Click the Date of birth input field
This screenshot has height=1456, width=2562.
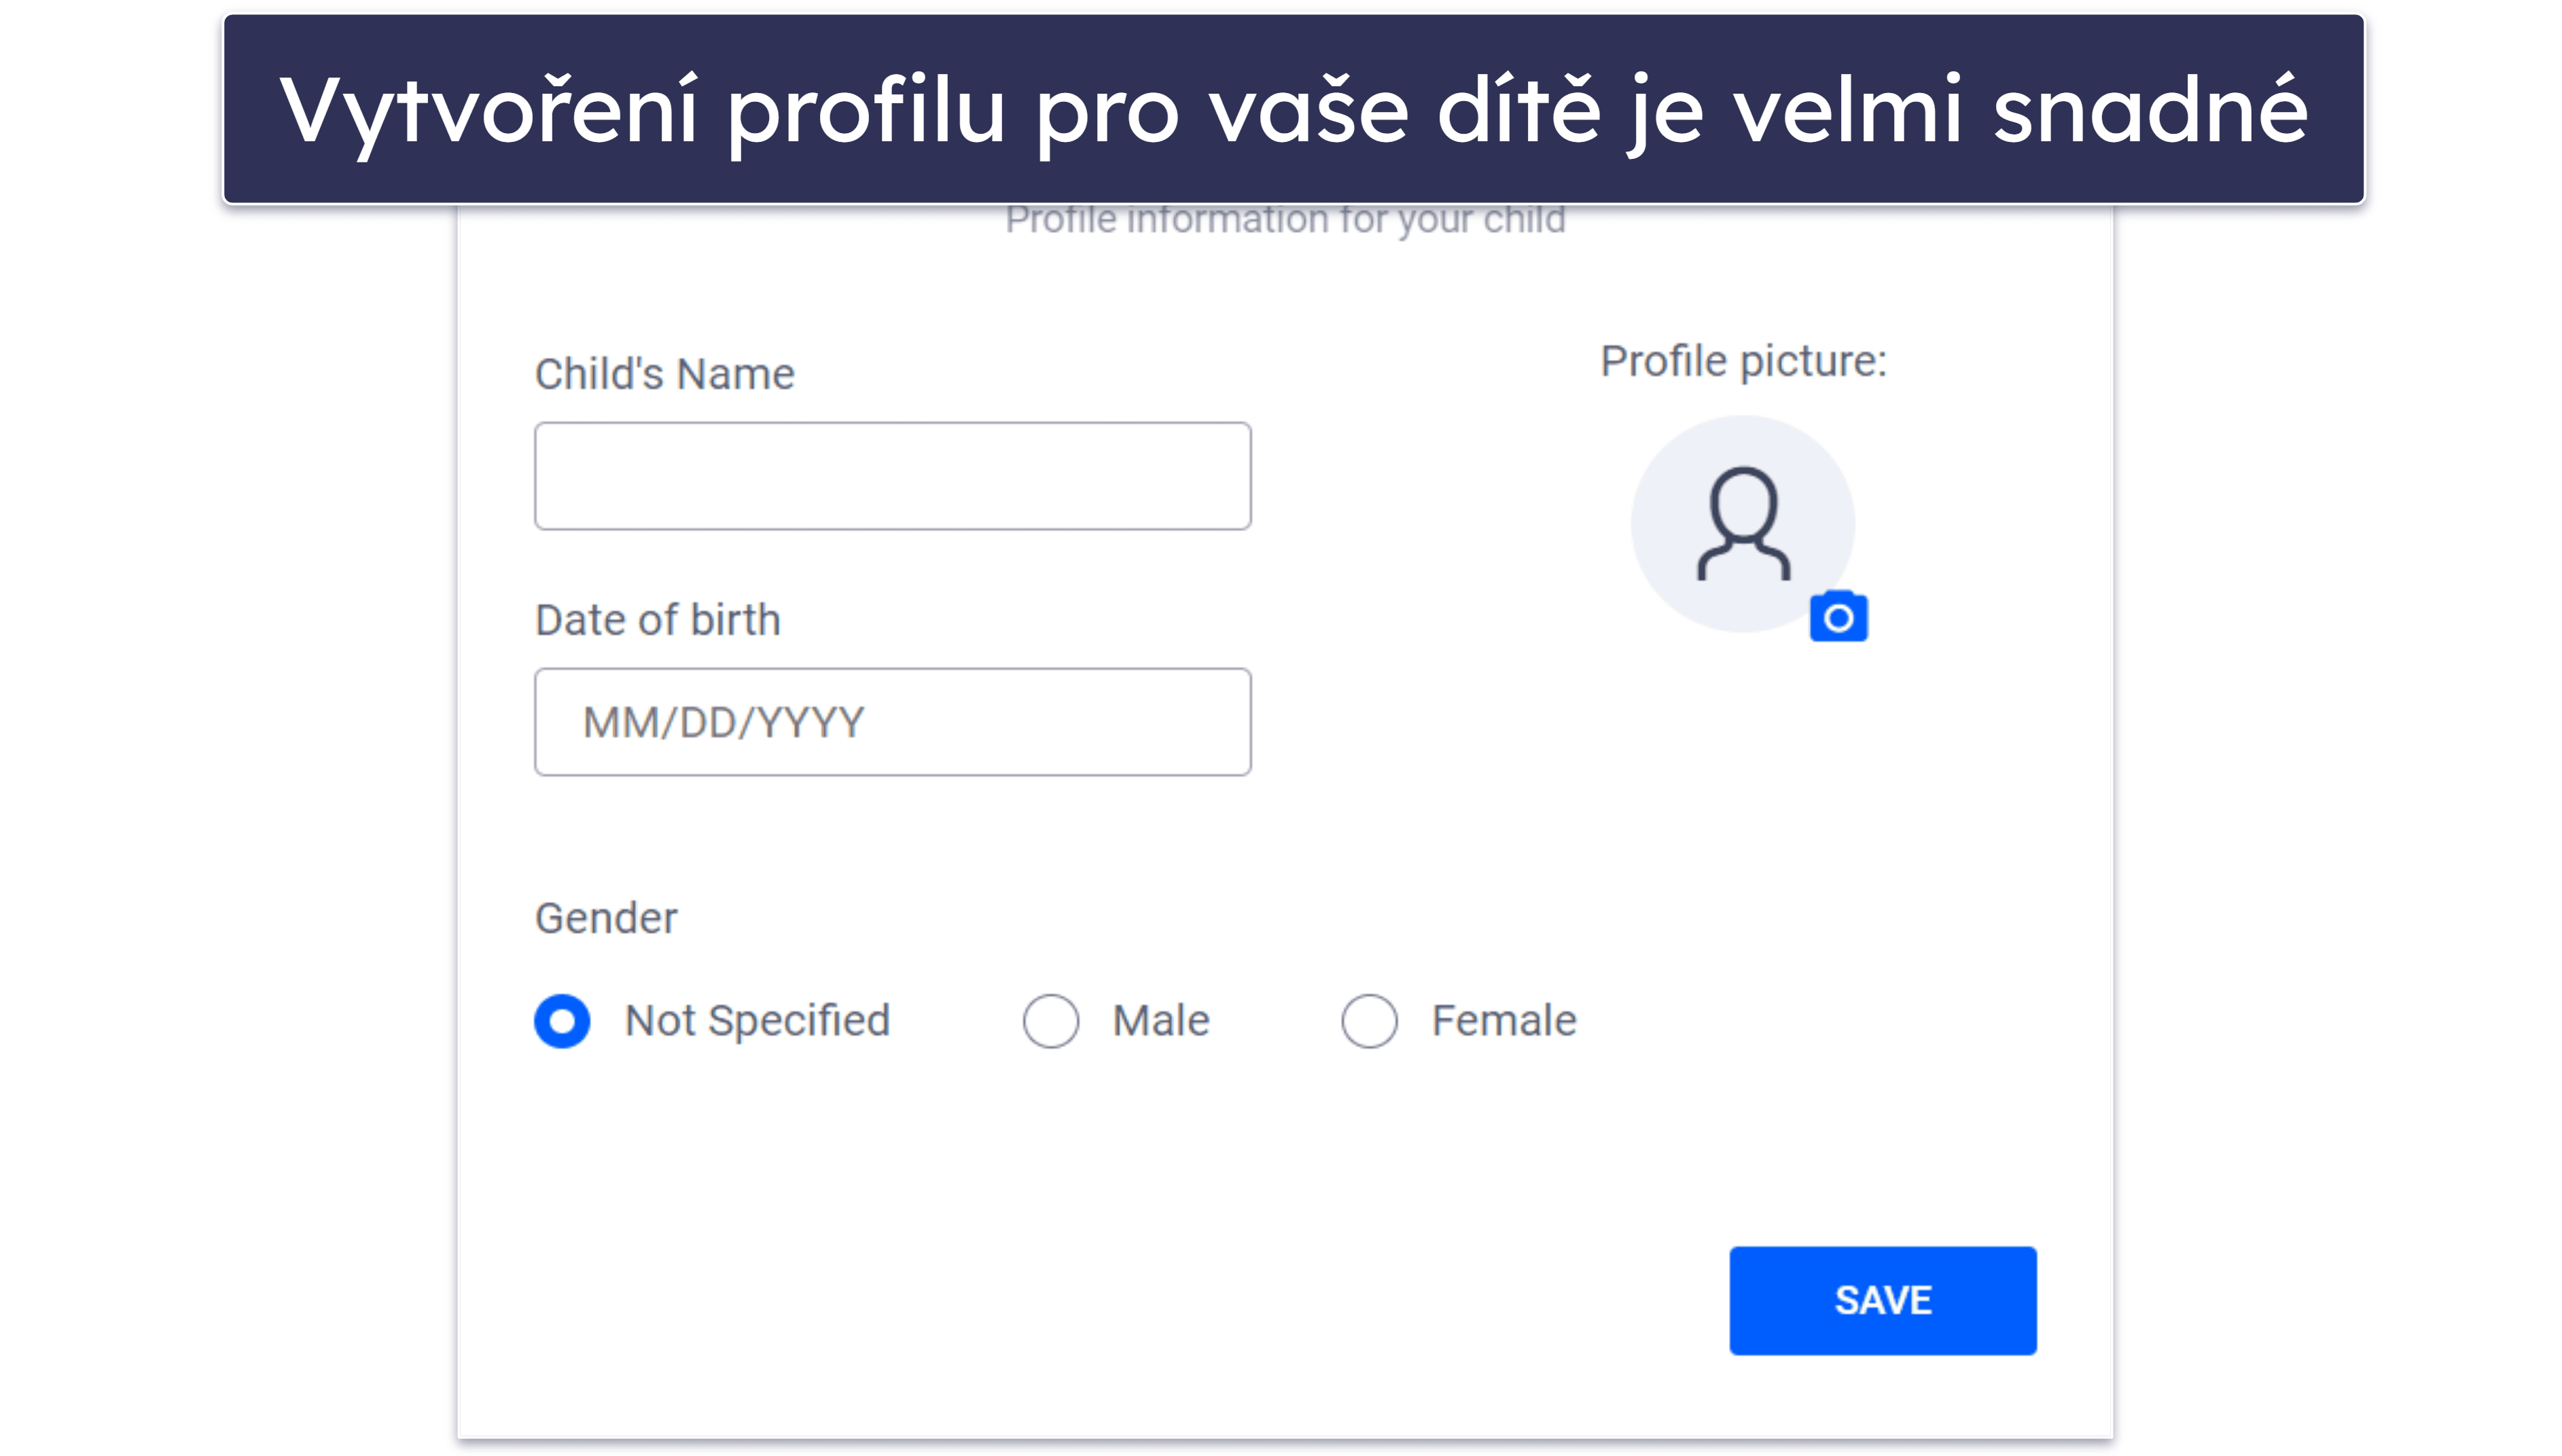point(894,721)
